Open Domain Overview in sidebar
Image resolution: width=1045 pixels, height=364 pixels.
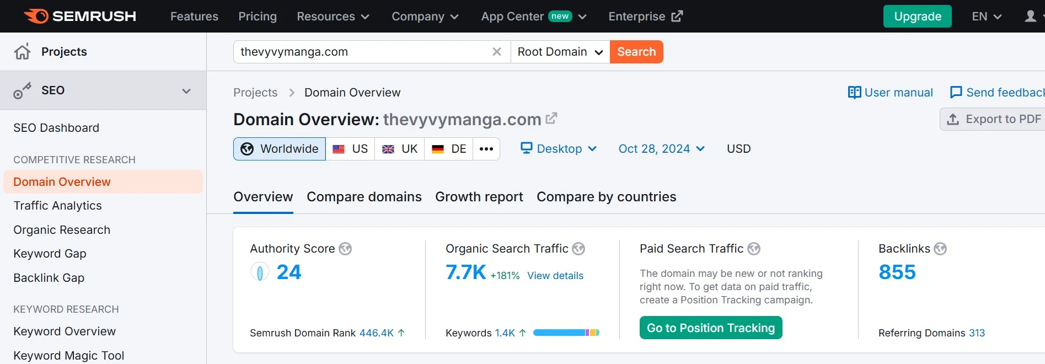[x=103, y=182]
